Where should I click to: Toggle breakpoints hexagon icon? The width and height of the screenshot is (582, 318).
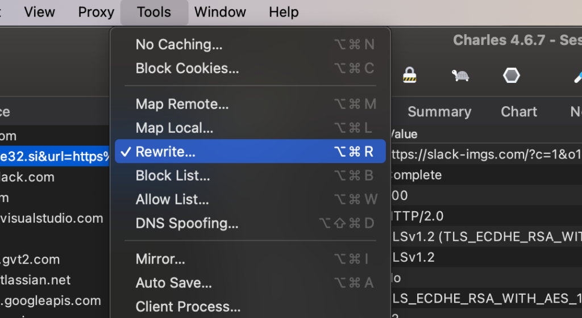click(x=512, y=76)
